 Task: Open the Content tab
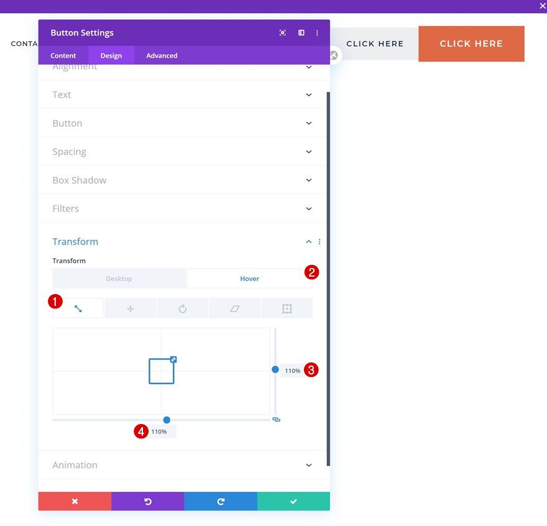pyautogui.click(x=63, y=55)
